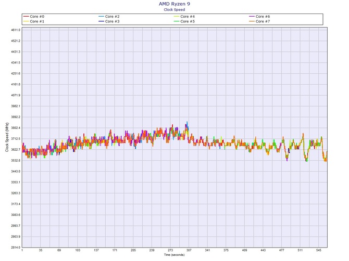Click the Core #0 legend entry

coord(34,17)
